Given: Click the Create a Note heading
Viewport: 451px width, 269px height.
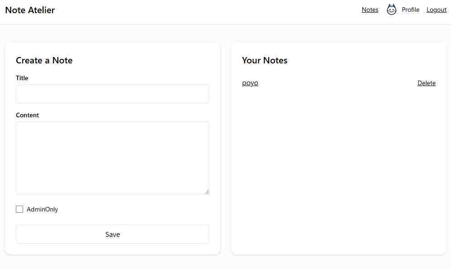Looking at the screenshot, I should pos(44,60).
